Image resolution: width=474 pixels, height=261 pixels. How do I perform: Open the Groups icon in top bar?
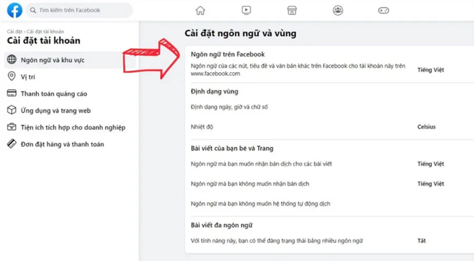(338, 11)
